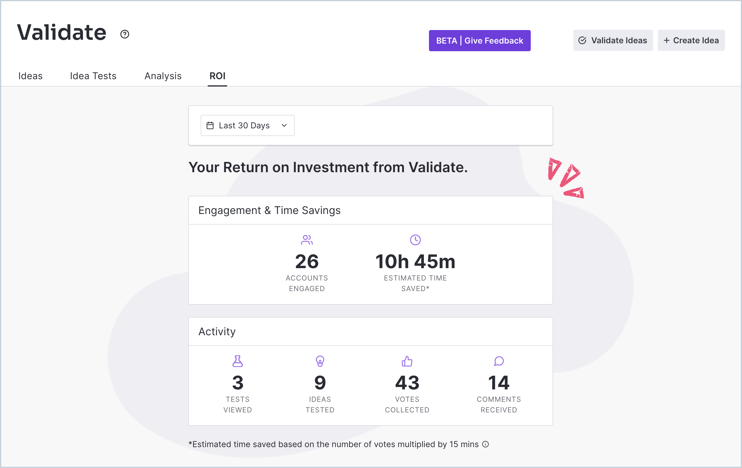Click the thumbs-up icon above Votes Collected
The width and height of the screenshot is (742, 468).
coord(407,361)
